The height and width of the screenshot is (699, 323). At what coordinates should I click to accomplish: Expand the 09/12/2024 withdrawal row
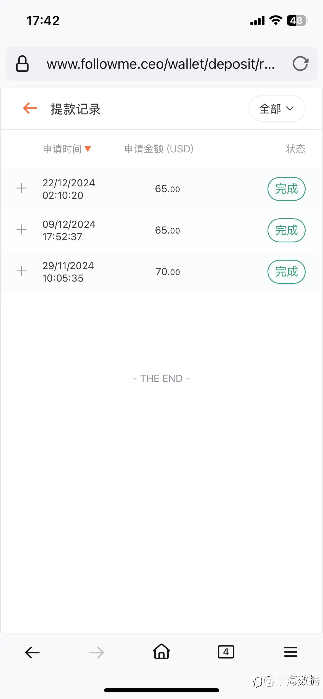coord(22,229)
